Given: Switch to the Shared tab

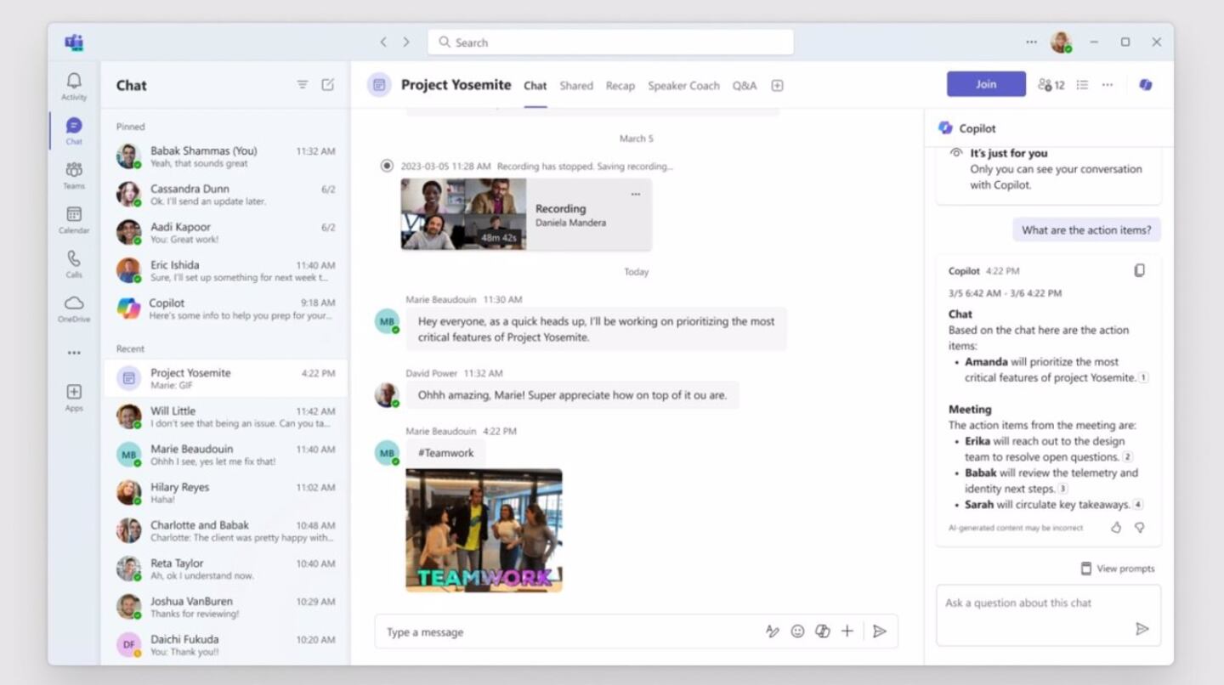Looking at the screenshot, I should click(576, 86).
